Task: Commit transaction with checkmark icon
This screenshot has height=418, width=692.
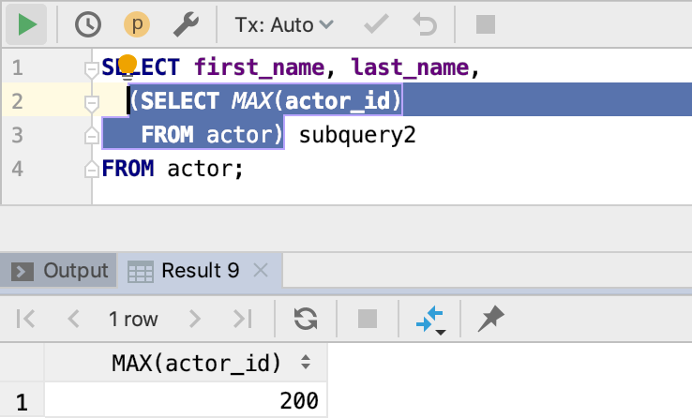Action: tap(377, 24)
